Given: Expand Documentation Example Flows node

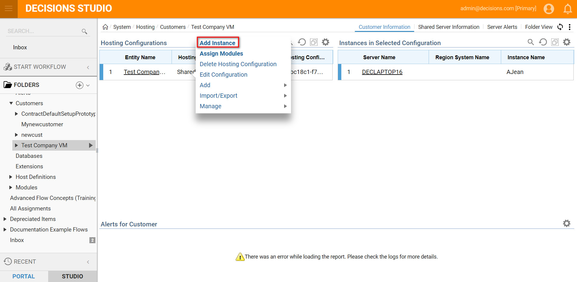Looking at the screenshot, I should [5, 229].
